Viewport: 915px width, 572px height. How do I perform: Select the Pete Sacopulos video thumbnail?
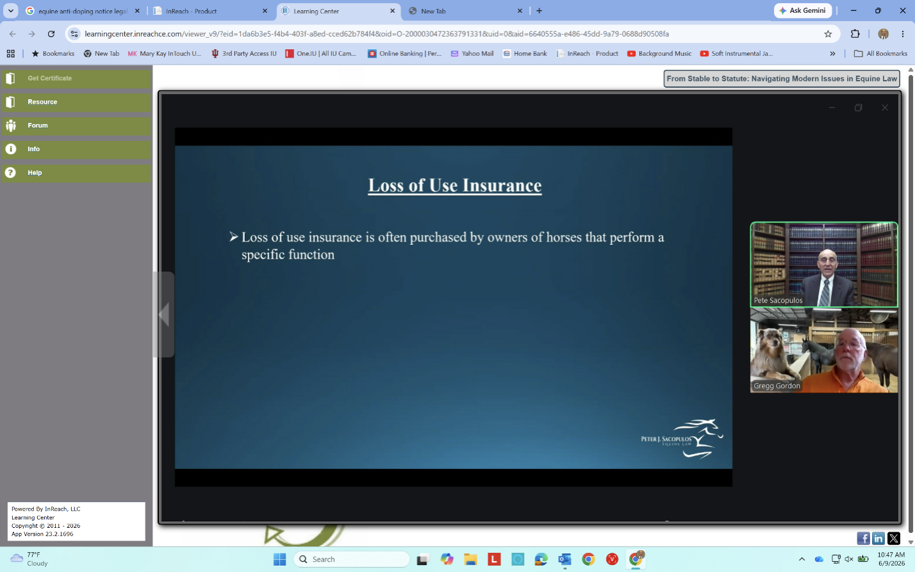[x=824, y=265]
